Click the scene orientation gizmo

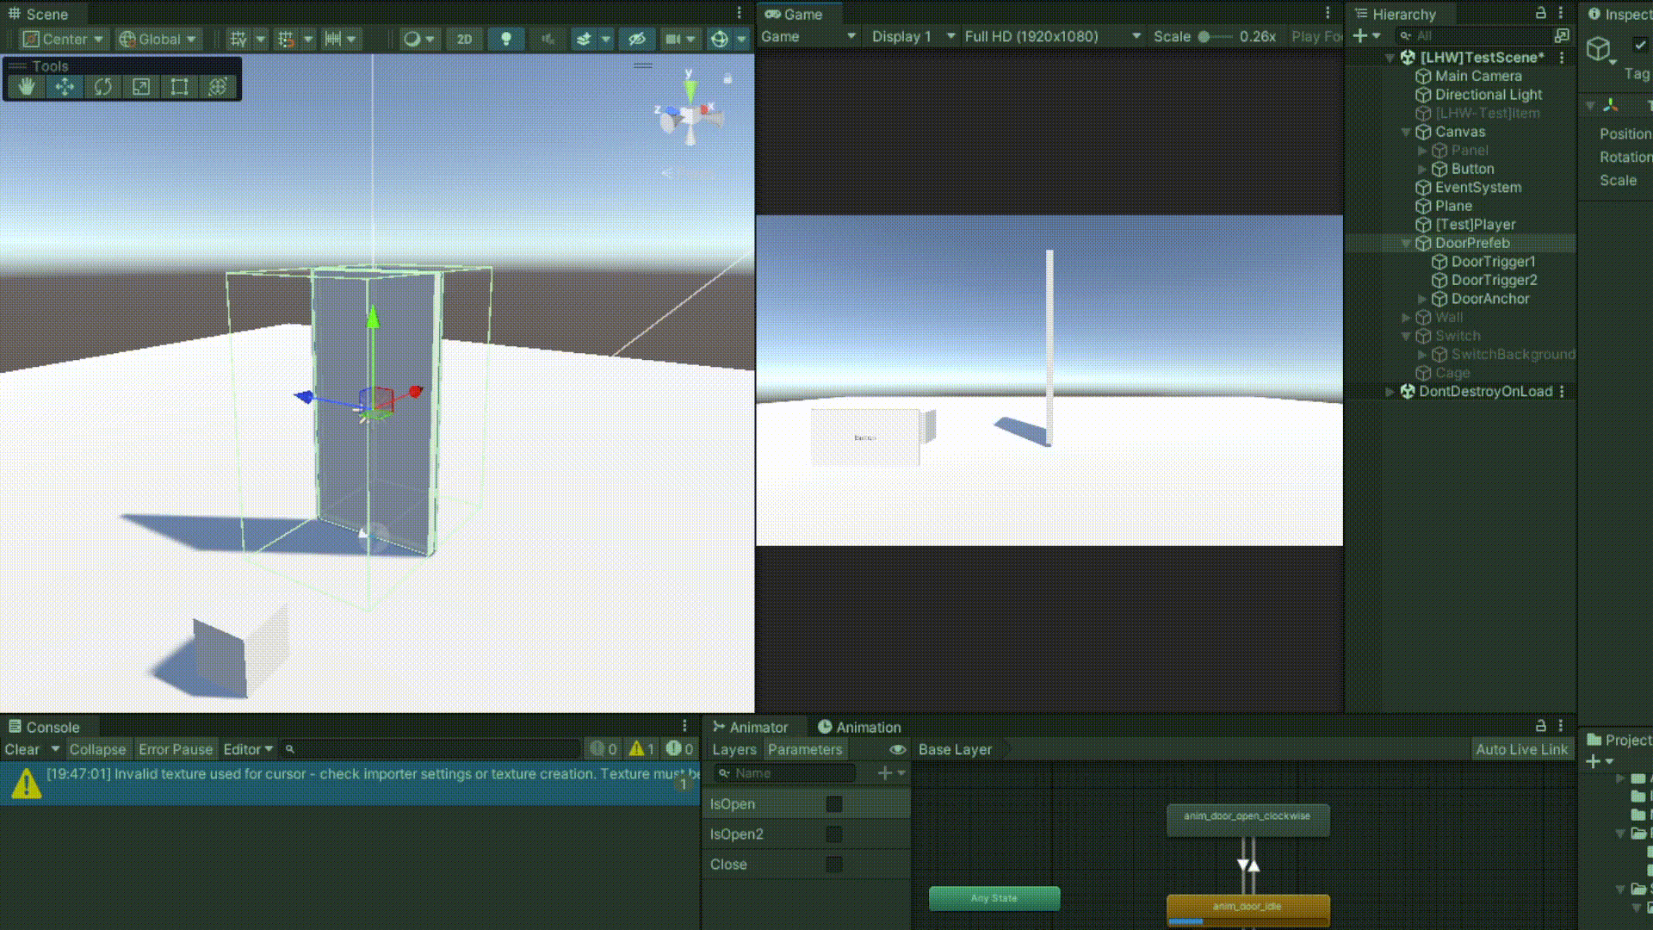pos(690,115)
